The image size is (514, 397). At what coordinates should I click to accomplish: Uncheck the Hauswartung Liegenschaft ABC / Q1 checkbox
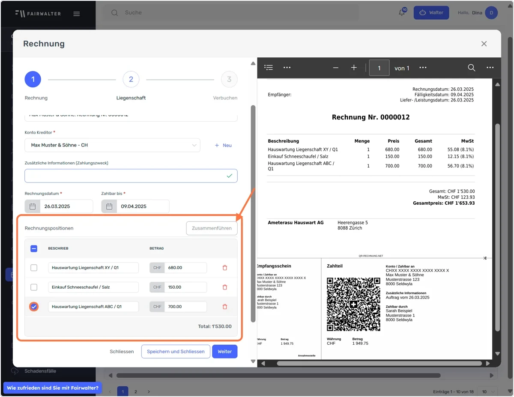(34, 307)
